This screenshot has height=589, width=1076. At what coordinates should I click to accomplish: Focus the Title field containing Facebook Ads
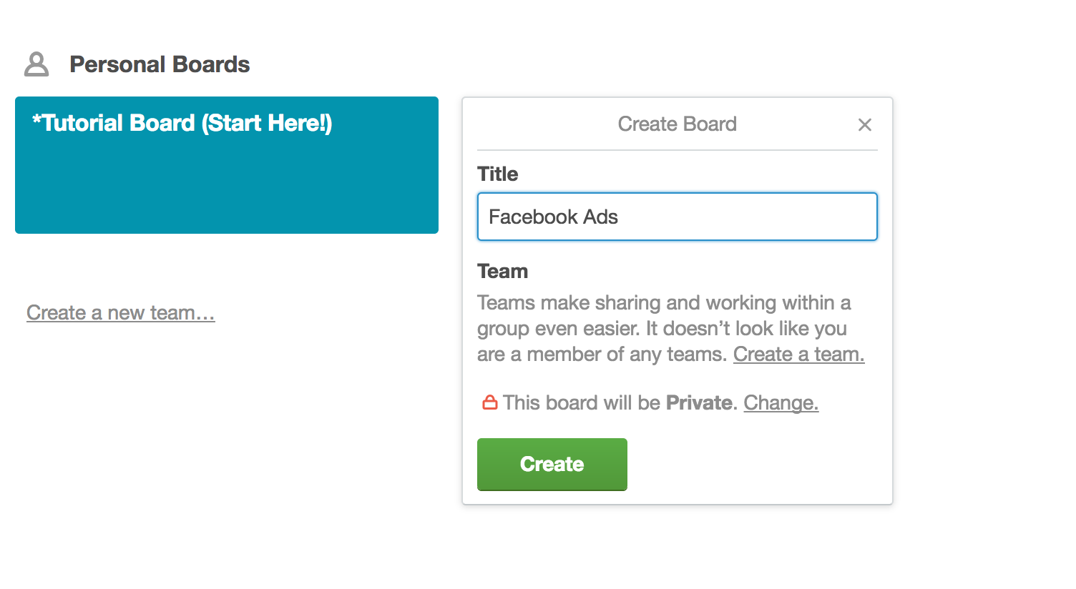tap(678, 217)
